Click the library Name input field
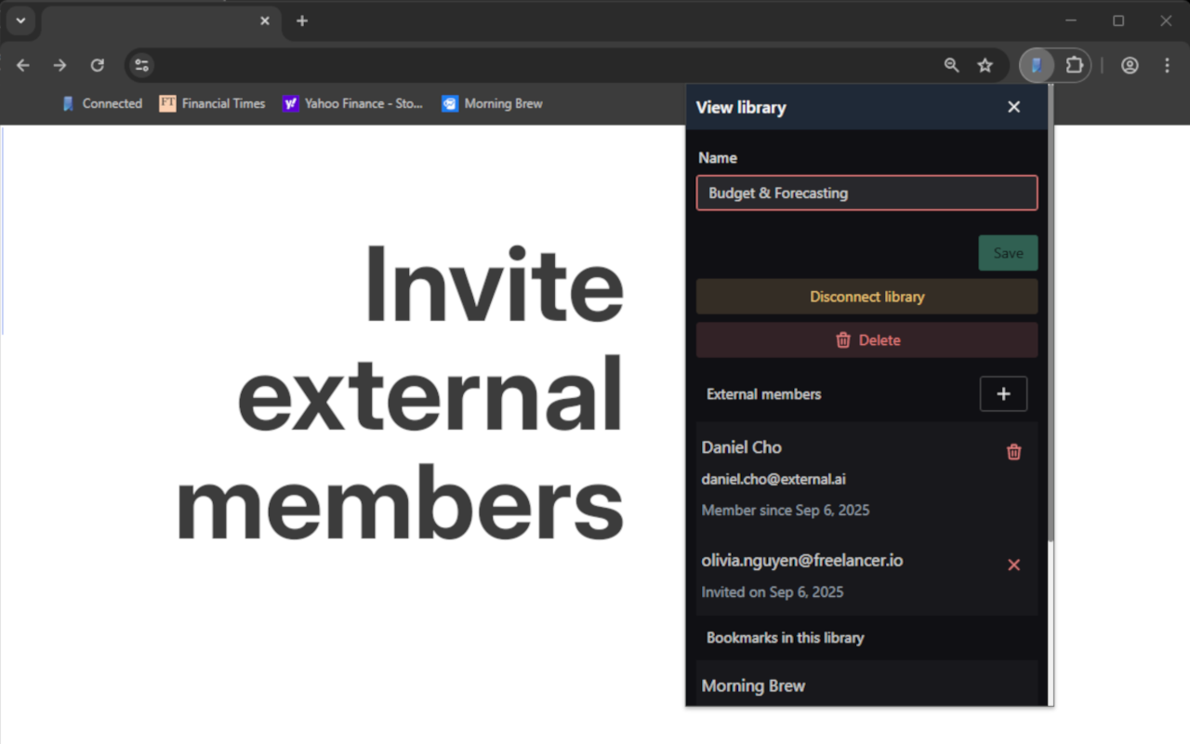 click(x=866, y=193)
